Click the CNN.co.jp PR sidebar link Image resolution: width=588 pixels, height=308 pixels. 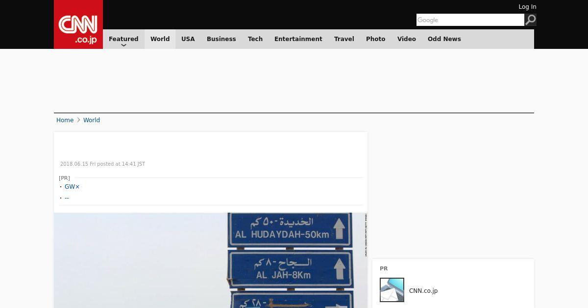pyautogui.click(x=423, y=291)
